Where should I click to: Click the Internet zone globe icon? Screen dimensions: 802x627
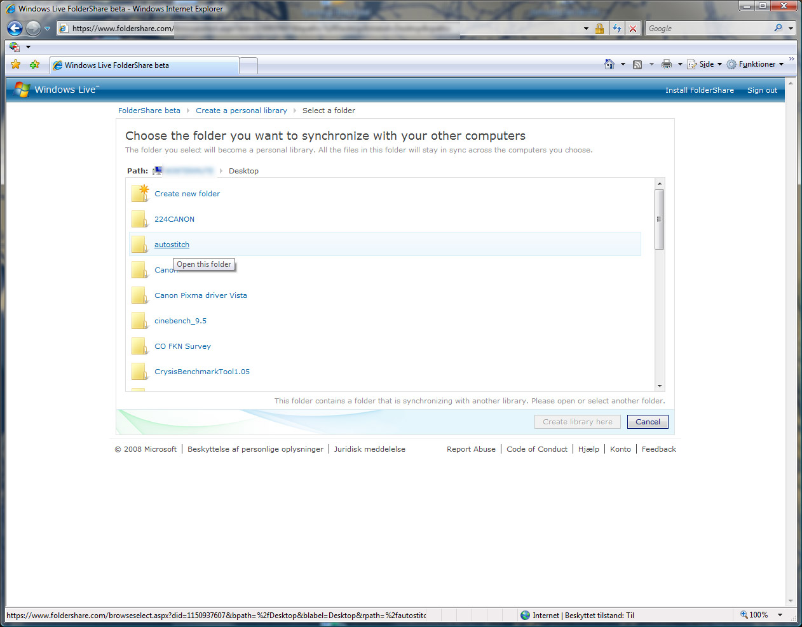pos(525,615)
